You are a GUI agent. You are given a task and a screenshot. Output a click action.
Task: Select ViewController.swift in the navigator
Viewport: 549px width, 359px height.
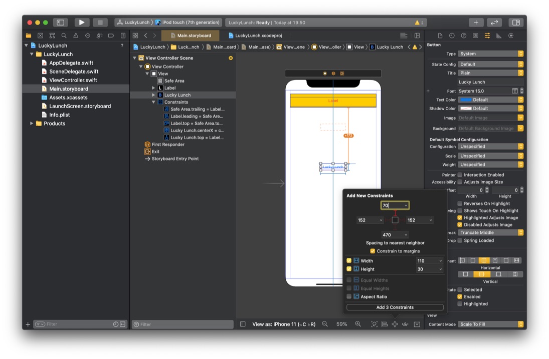click(x=73, y=80)
